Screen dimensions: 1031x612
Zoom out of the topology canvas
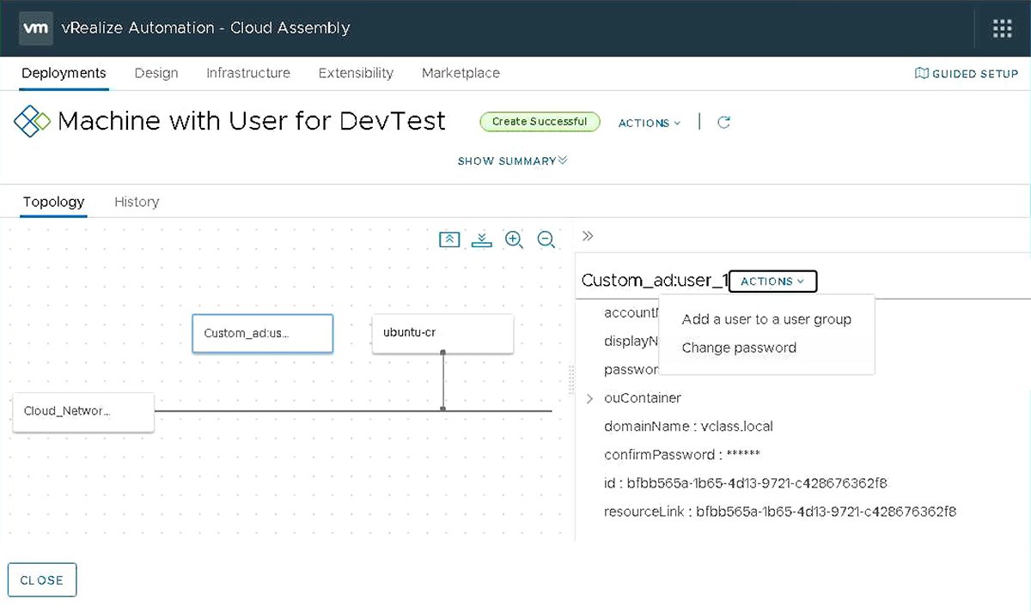[546, 240]
